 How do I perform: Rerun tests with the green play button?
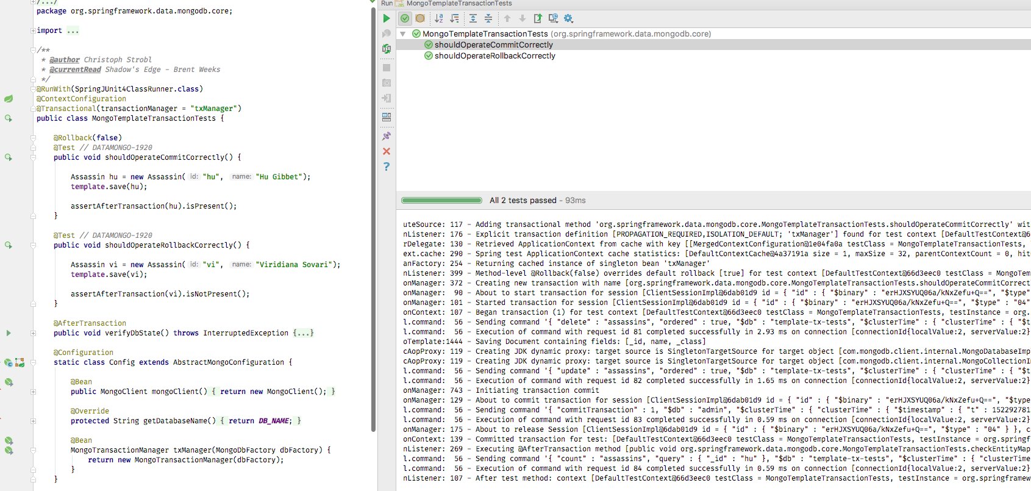387,18
